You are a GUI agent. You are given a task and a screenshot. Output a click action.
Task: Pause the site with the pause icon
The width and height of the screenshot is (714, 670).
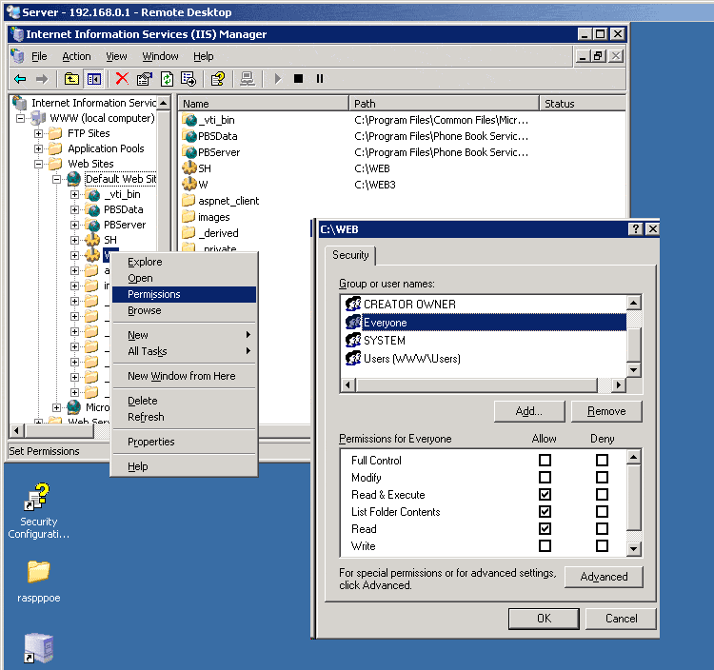[x=320, y=79]
